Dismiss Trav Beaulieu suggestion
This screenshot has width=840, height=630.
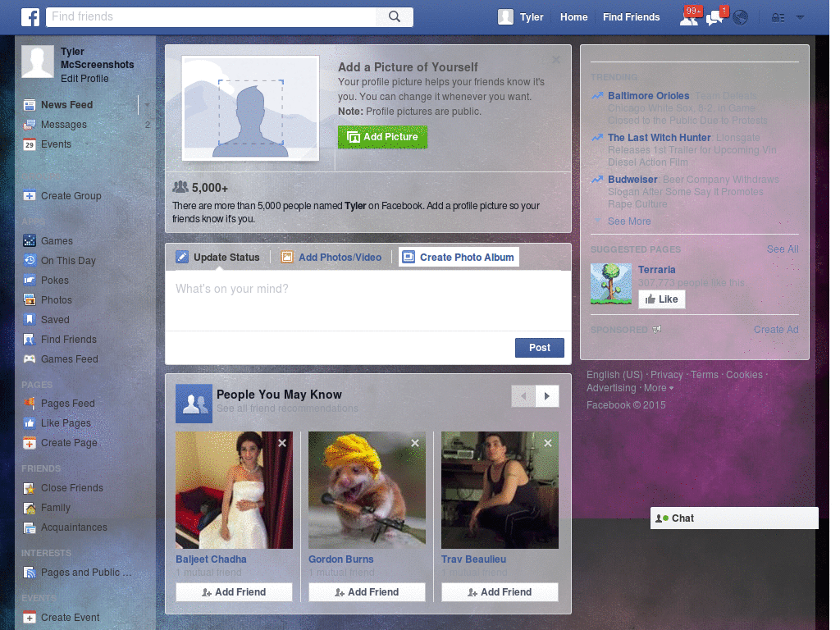pyautogui.click(x=548, y=443)
